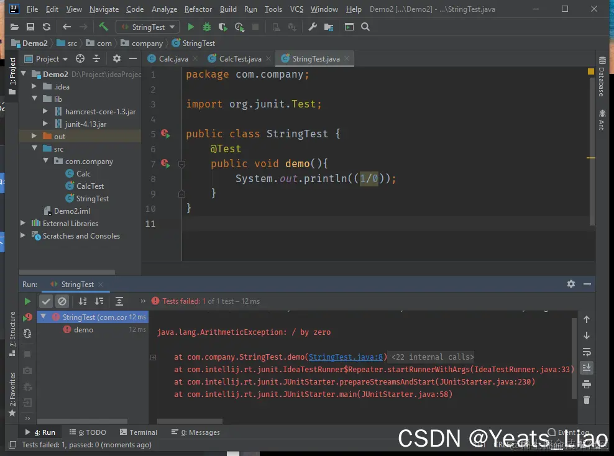Click the Run with Coverage shield icon
614x456 pixels.
point(223,27)
